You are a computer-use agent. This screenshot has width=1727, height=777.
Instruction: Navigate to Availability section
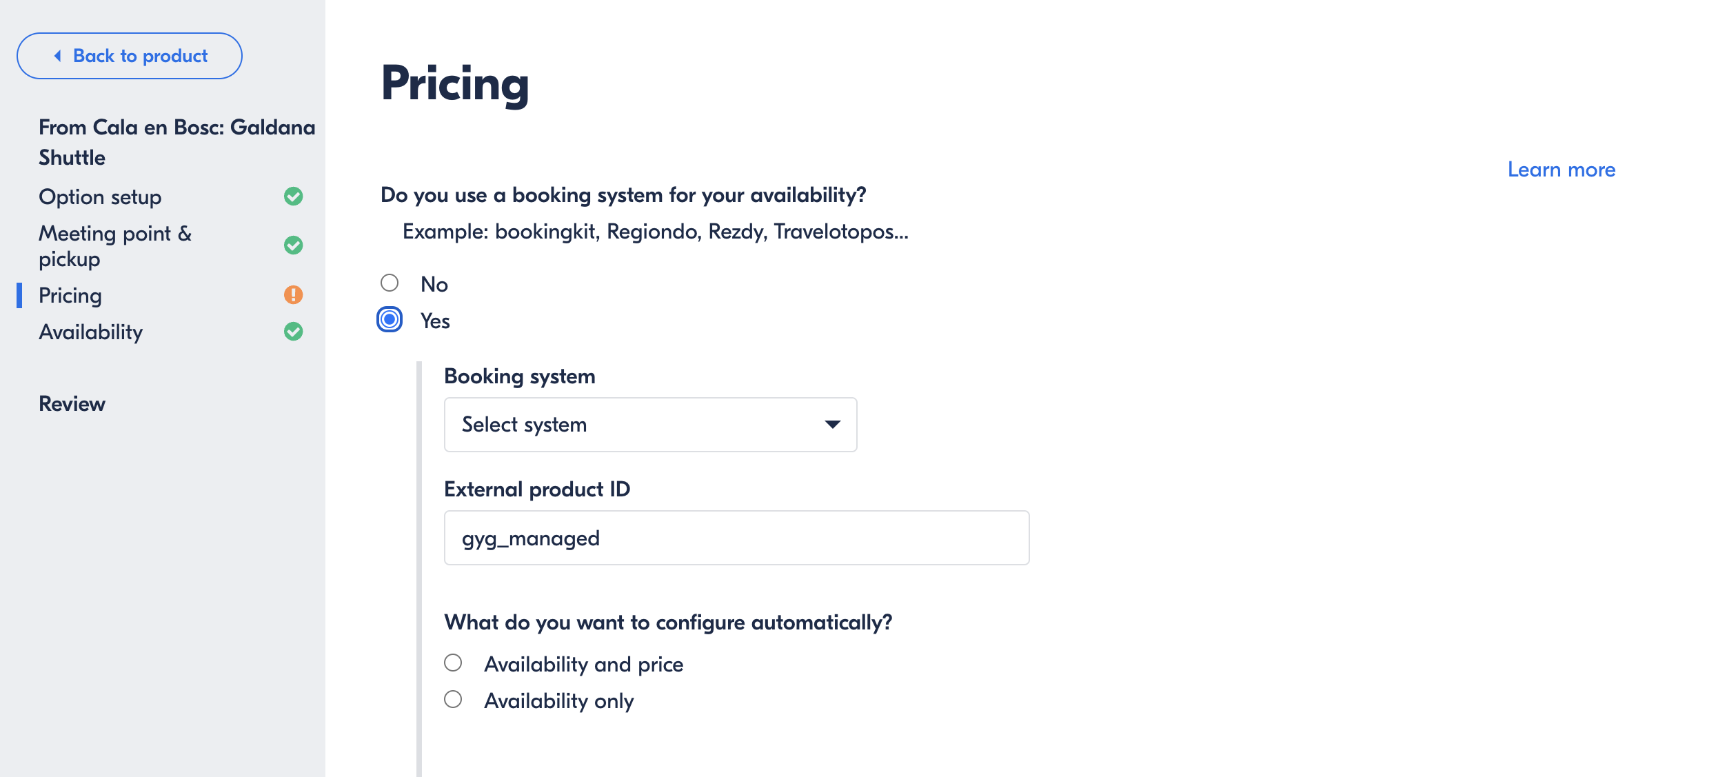[x=91, y=332]
